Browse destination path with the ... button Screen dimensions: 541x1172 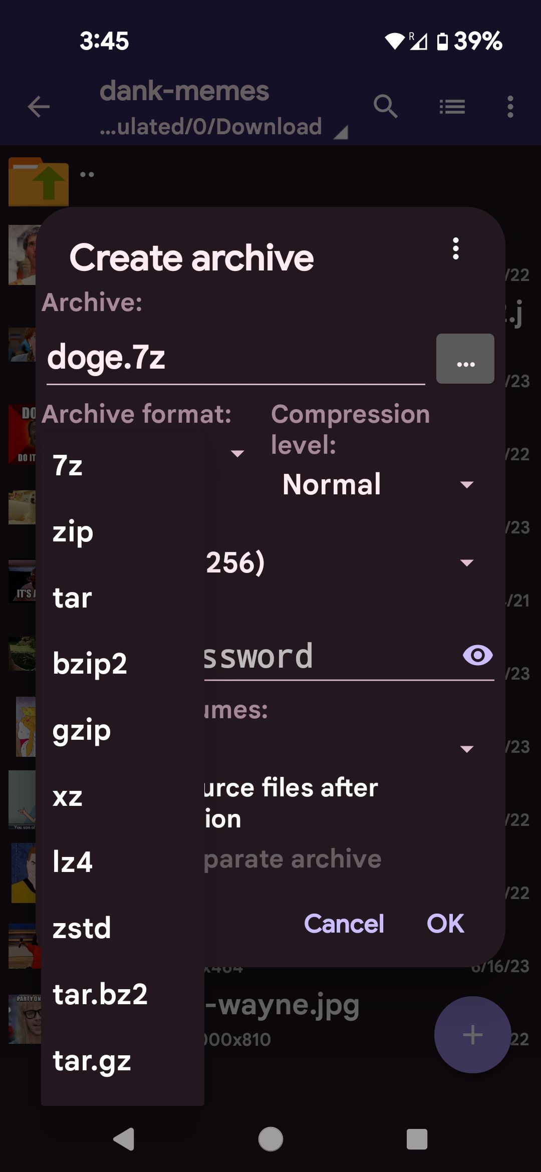464,359
